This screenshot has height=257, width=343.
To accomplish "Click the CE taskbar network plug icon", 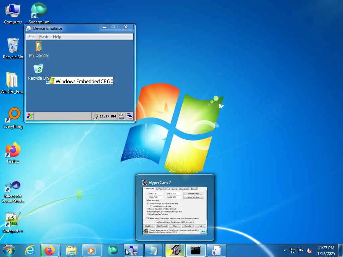I will [95, 116].
